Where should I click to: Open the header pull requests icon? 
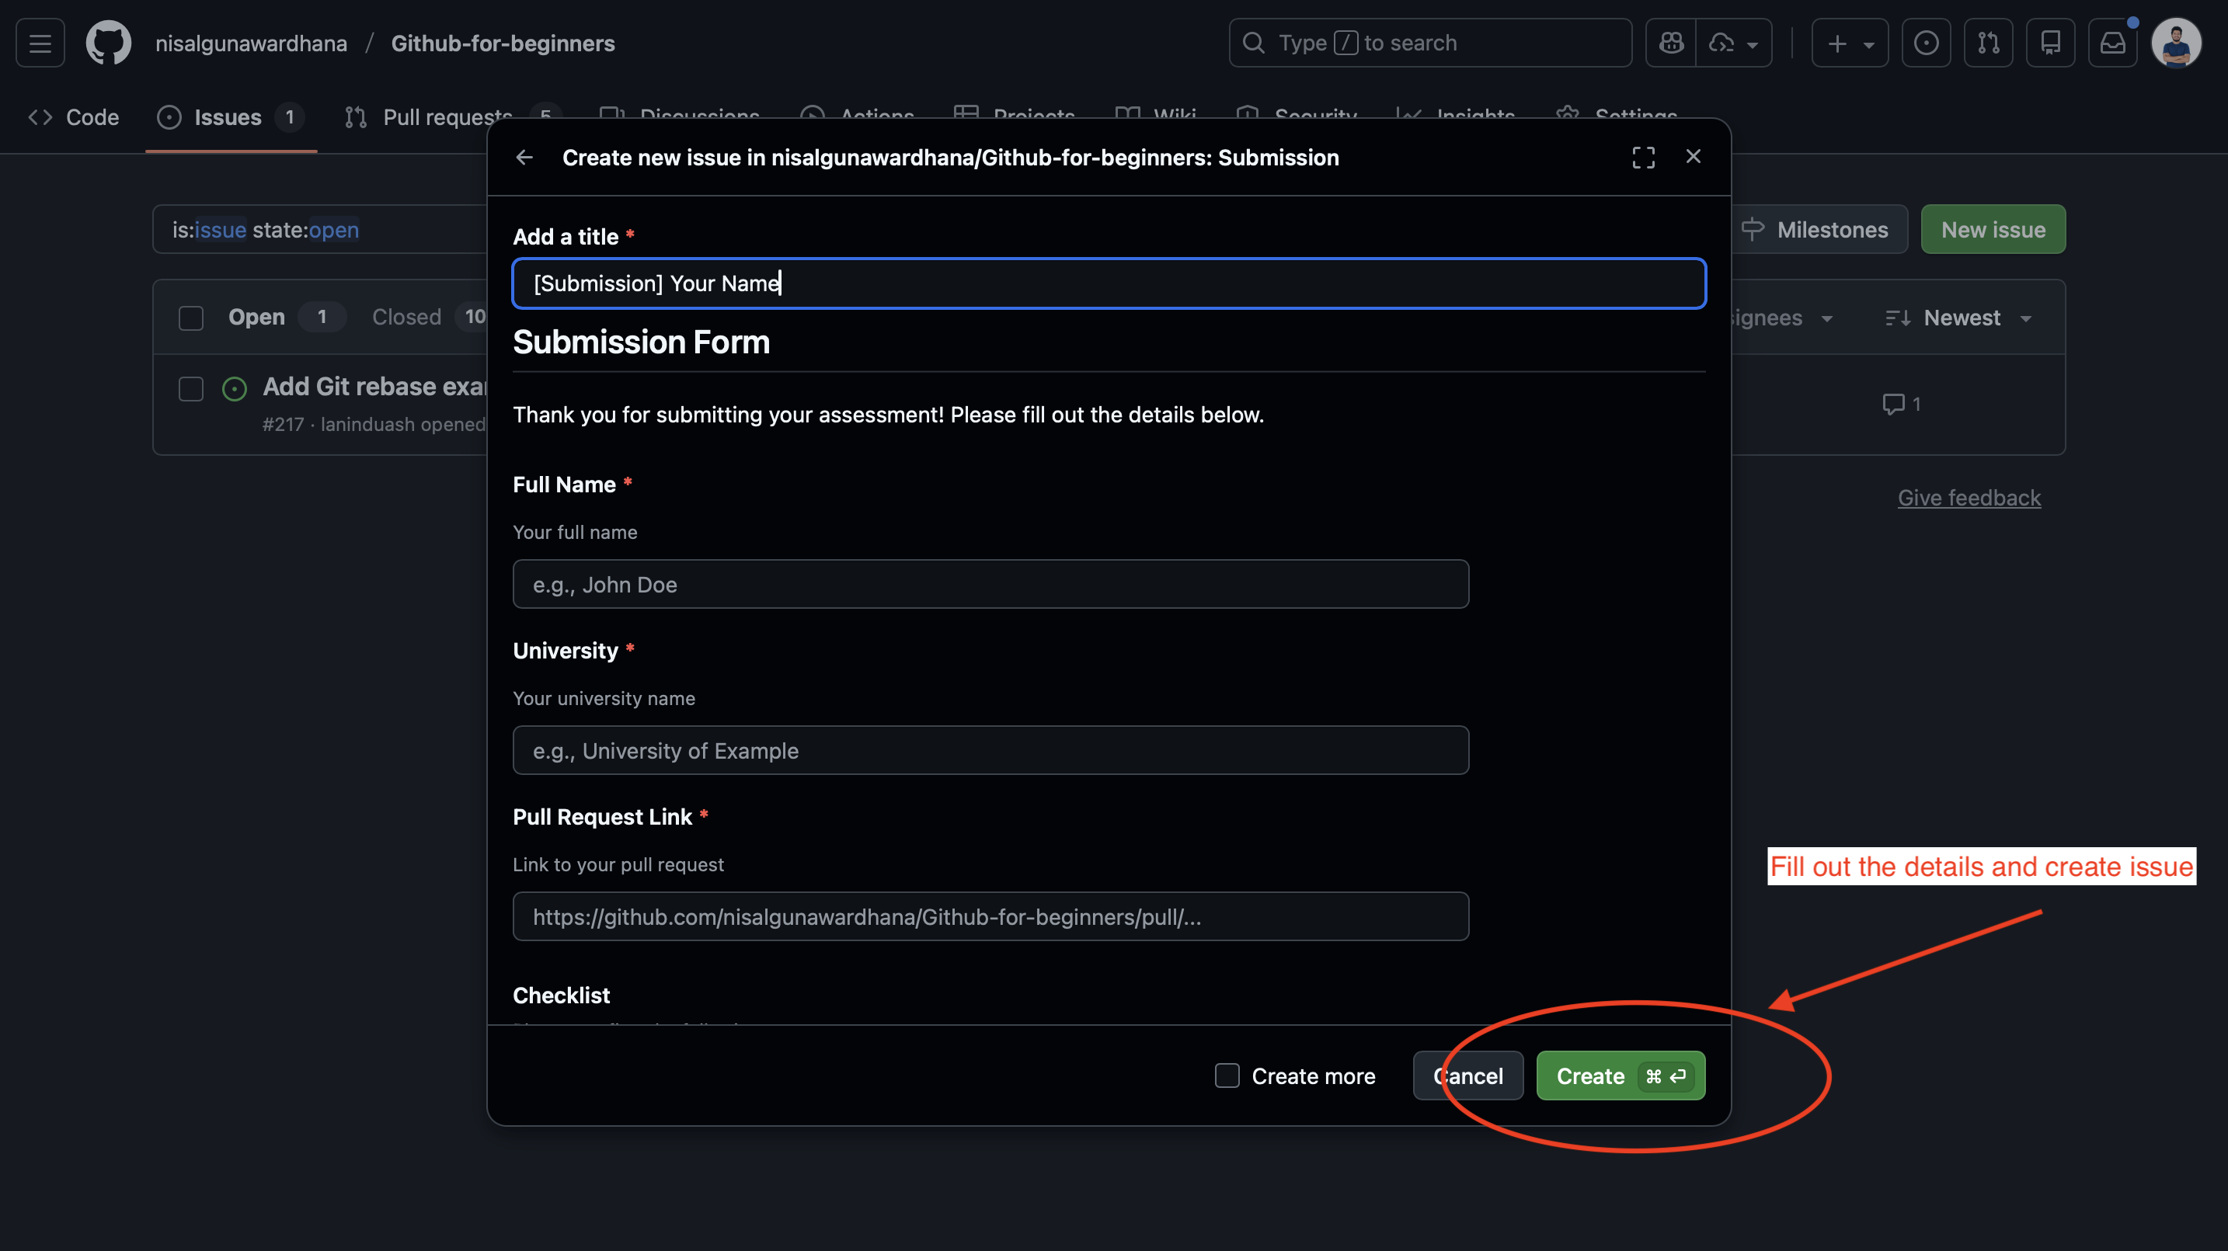coord(1989,43)
